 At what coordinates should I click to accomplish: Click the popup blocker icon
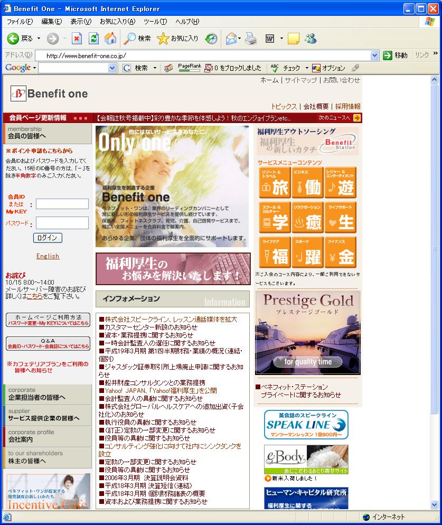click(209, 68)
